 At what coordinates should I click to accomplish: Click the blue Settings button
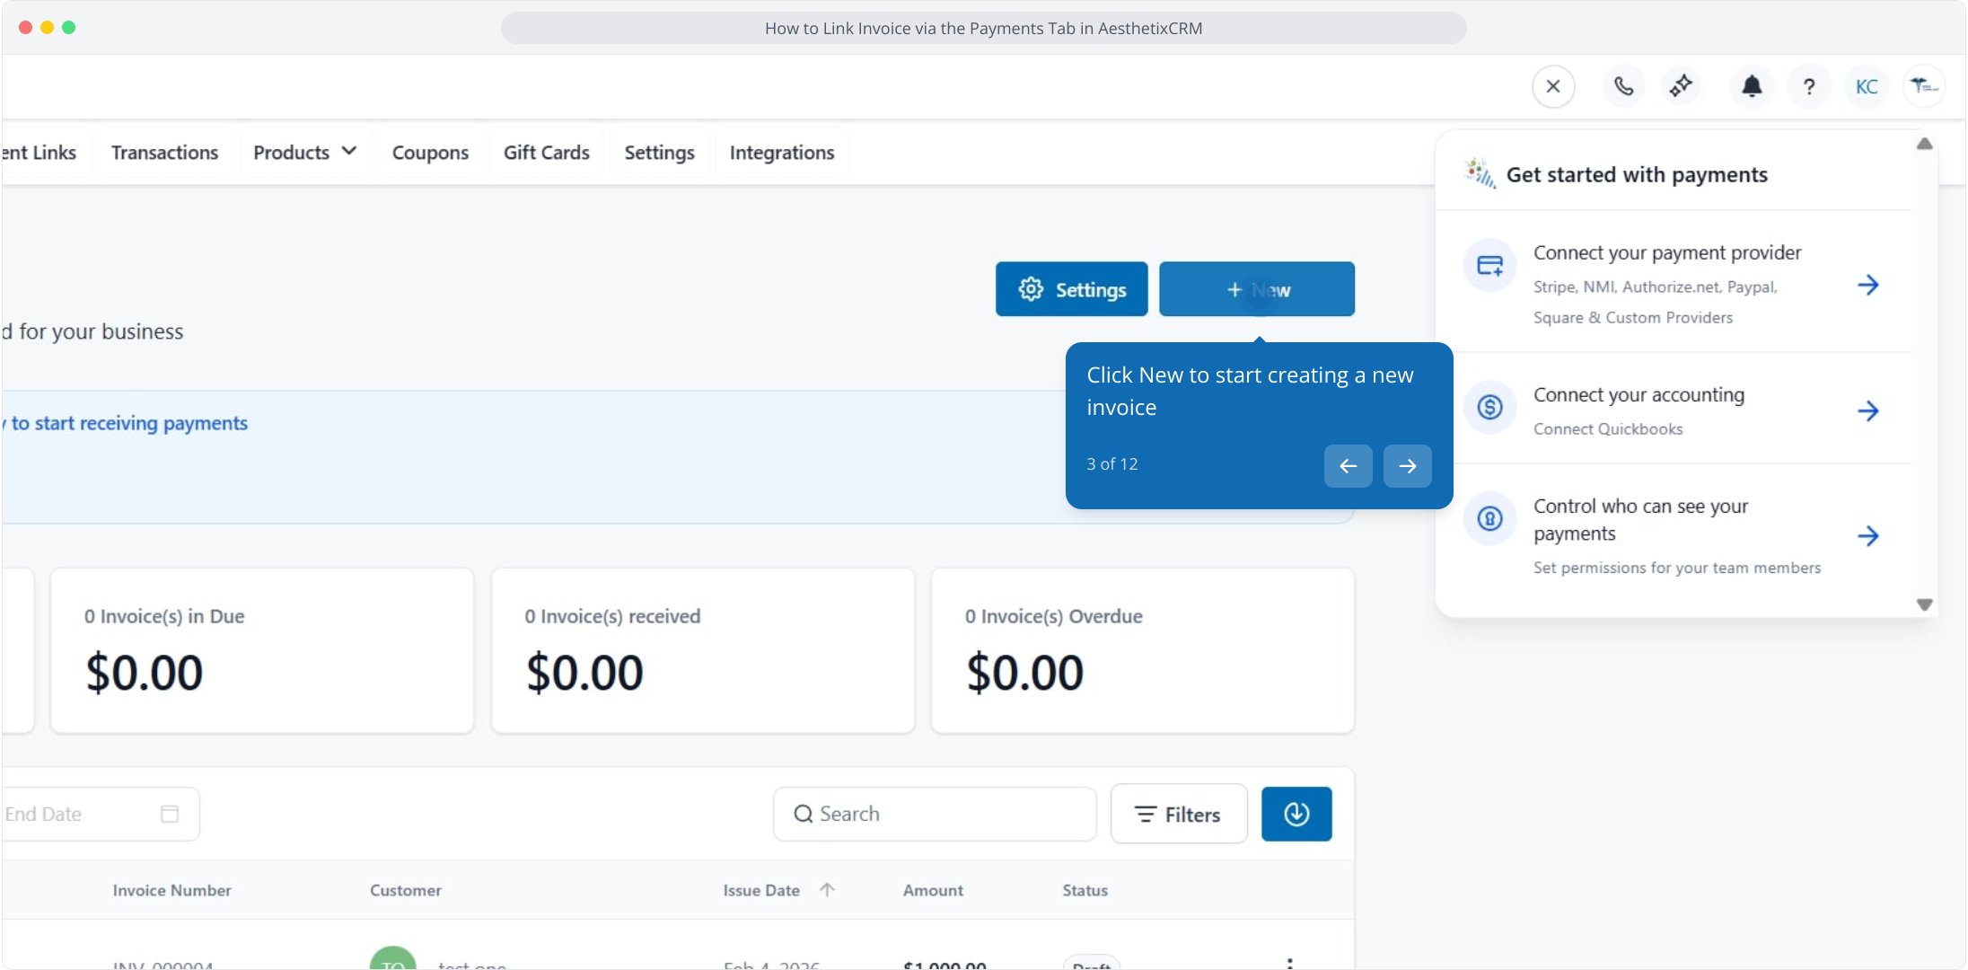[x=1071, y=289]
